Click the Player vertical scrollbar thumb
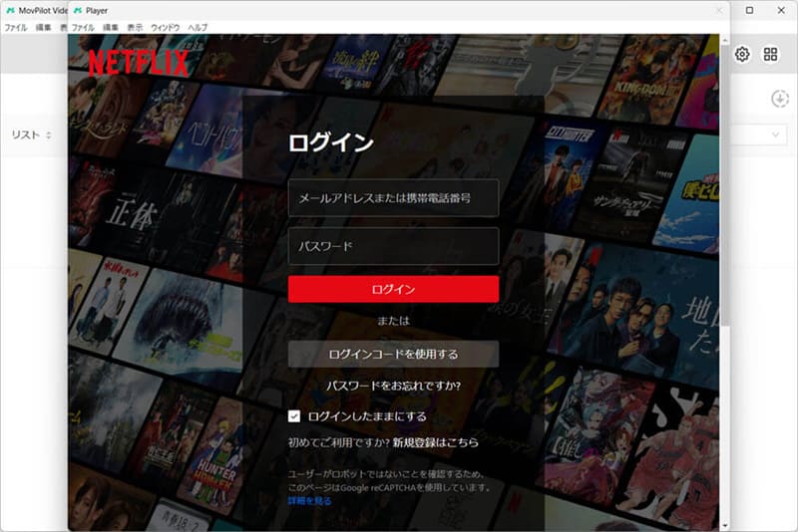Image resolution: width=798 pixels, height=532 pixels. [725, 185]
